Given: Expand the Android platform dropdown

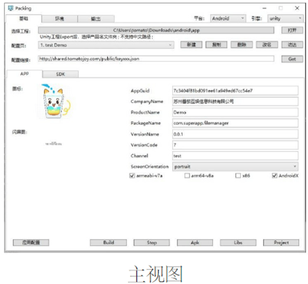Looking at the screenshot, I should click(x=228, y=19).
